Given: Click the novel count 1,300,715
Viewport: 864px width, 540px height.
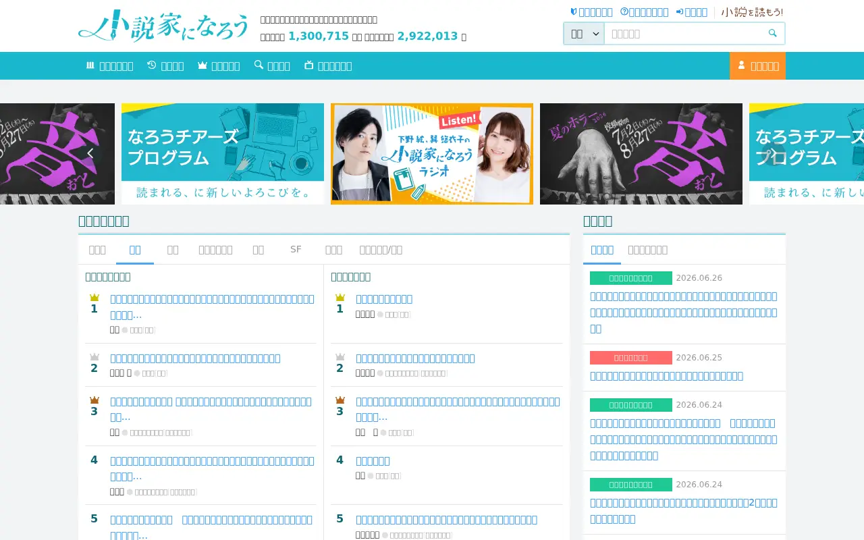Looking at the screenshot, I should (319, 36).
